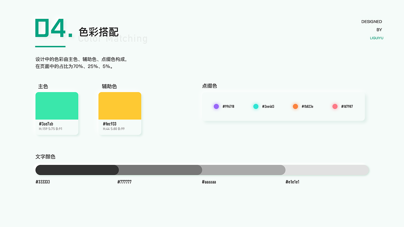Click the #333333 label below the bar
This screenshot has height=227, width=404.
[x=43, y=182]
